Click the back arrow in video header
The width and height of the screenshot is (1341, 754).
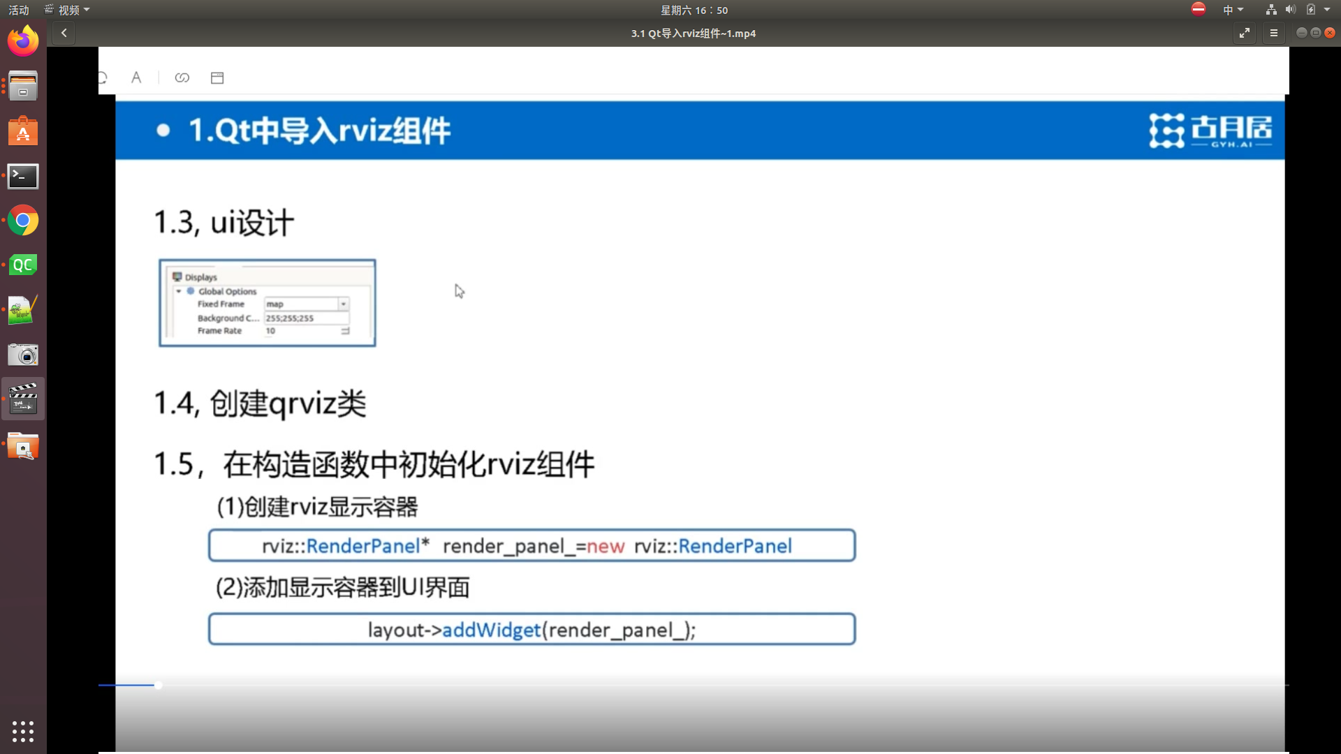64,33
